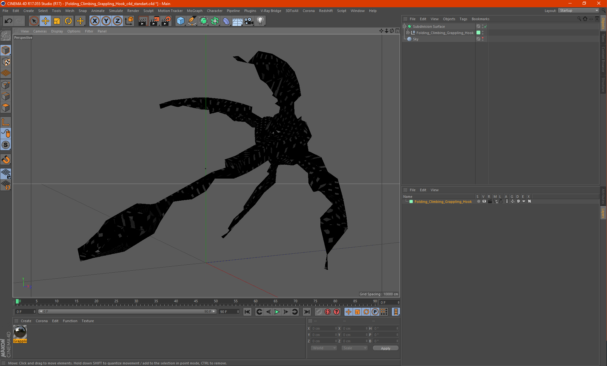The image size is (607, 366).
Task: Open the Subdivision Surface generators icon
Action: pyautogui.click(x=203, y=21)
